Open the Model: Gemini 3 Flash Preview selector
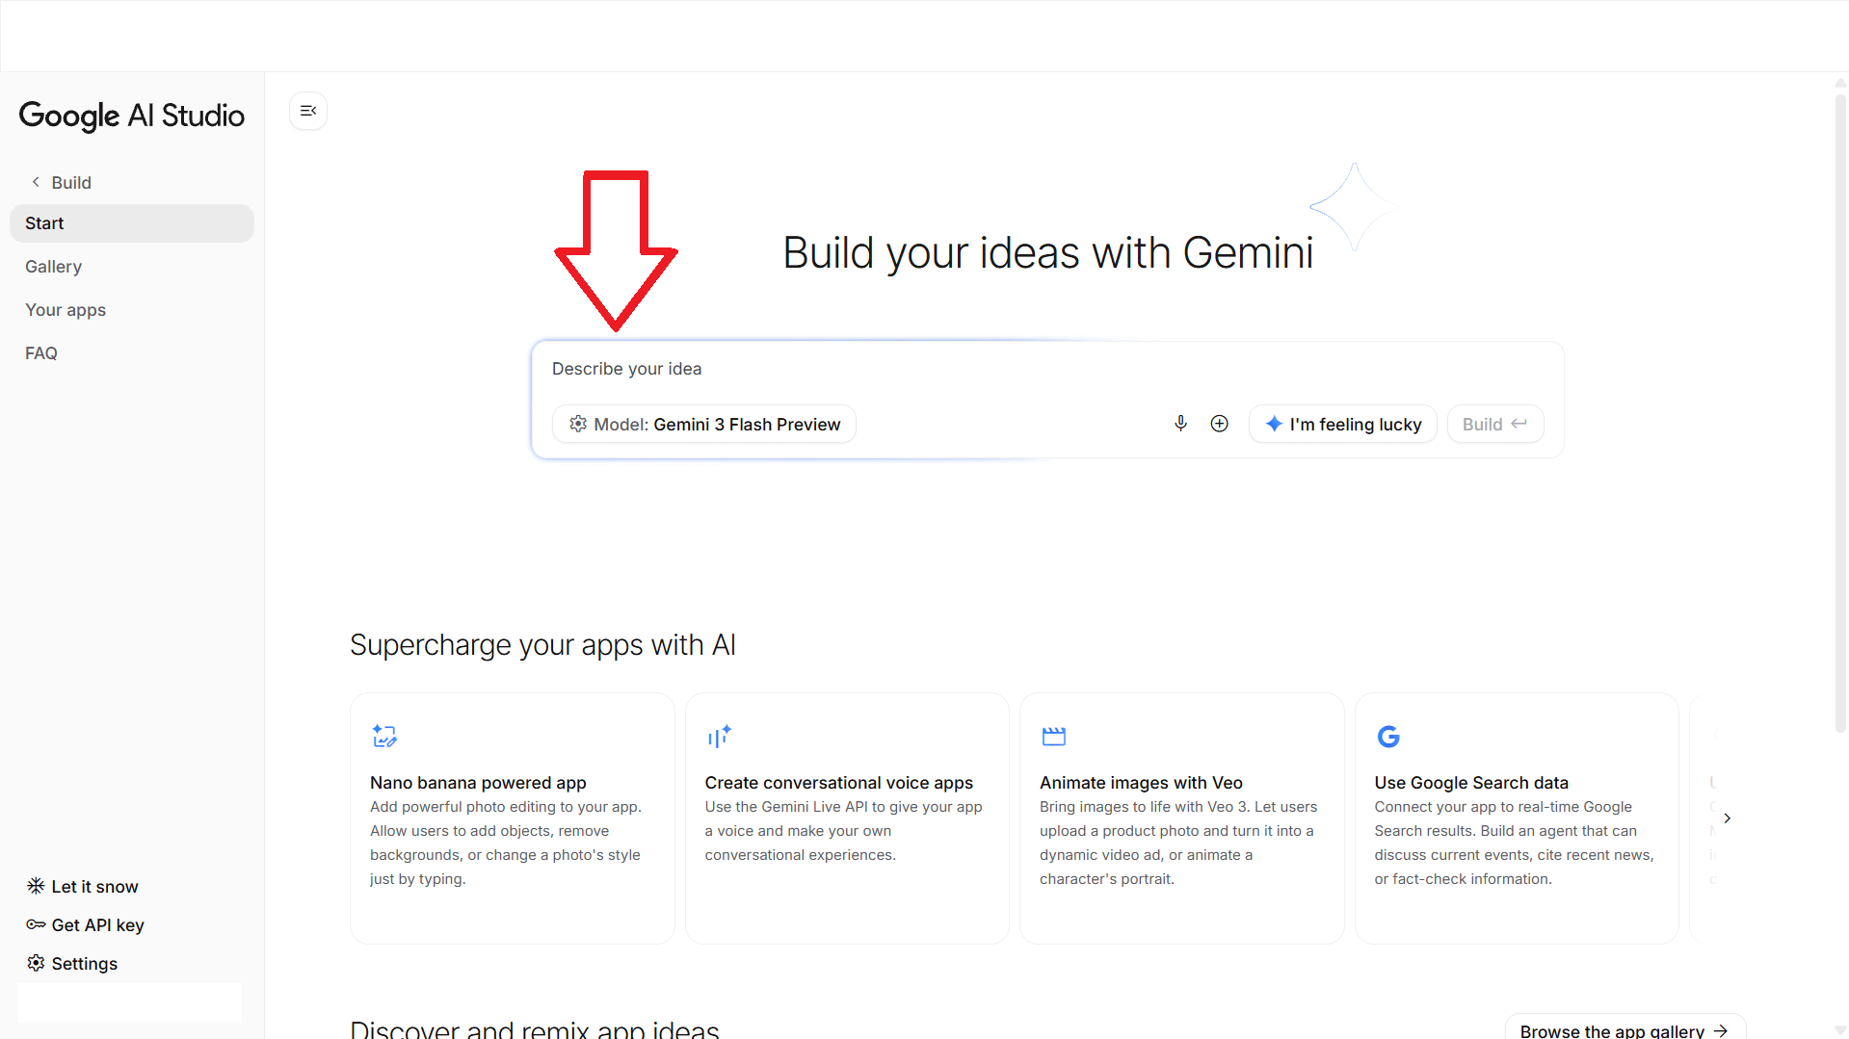The width and height of the screenshot is (1849, 1039). [704, 424]
